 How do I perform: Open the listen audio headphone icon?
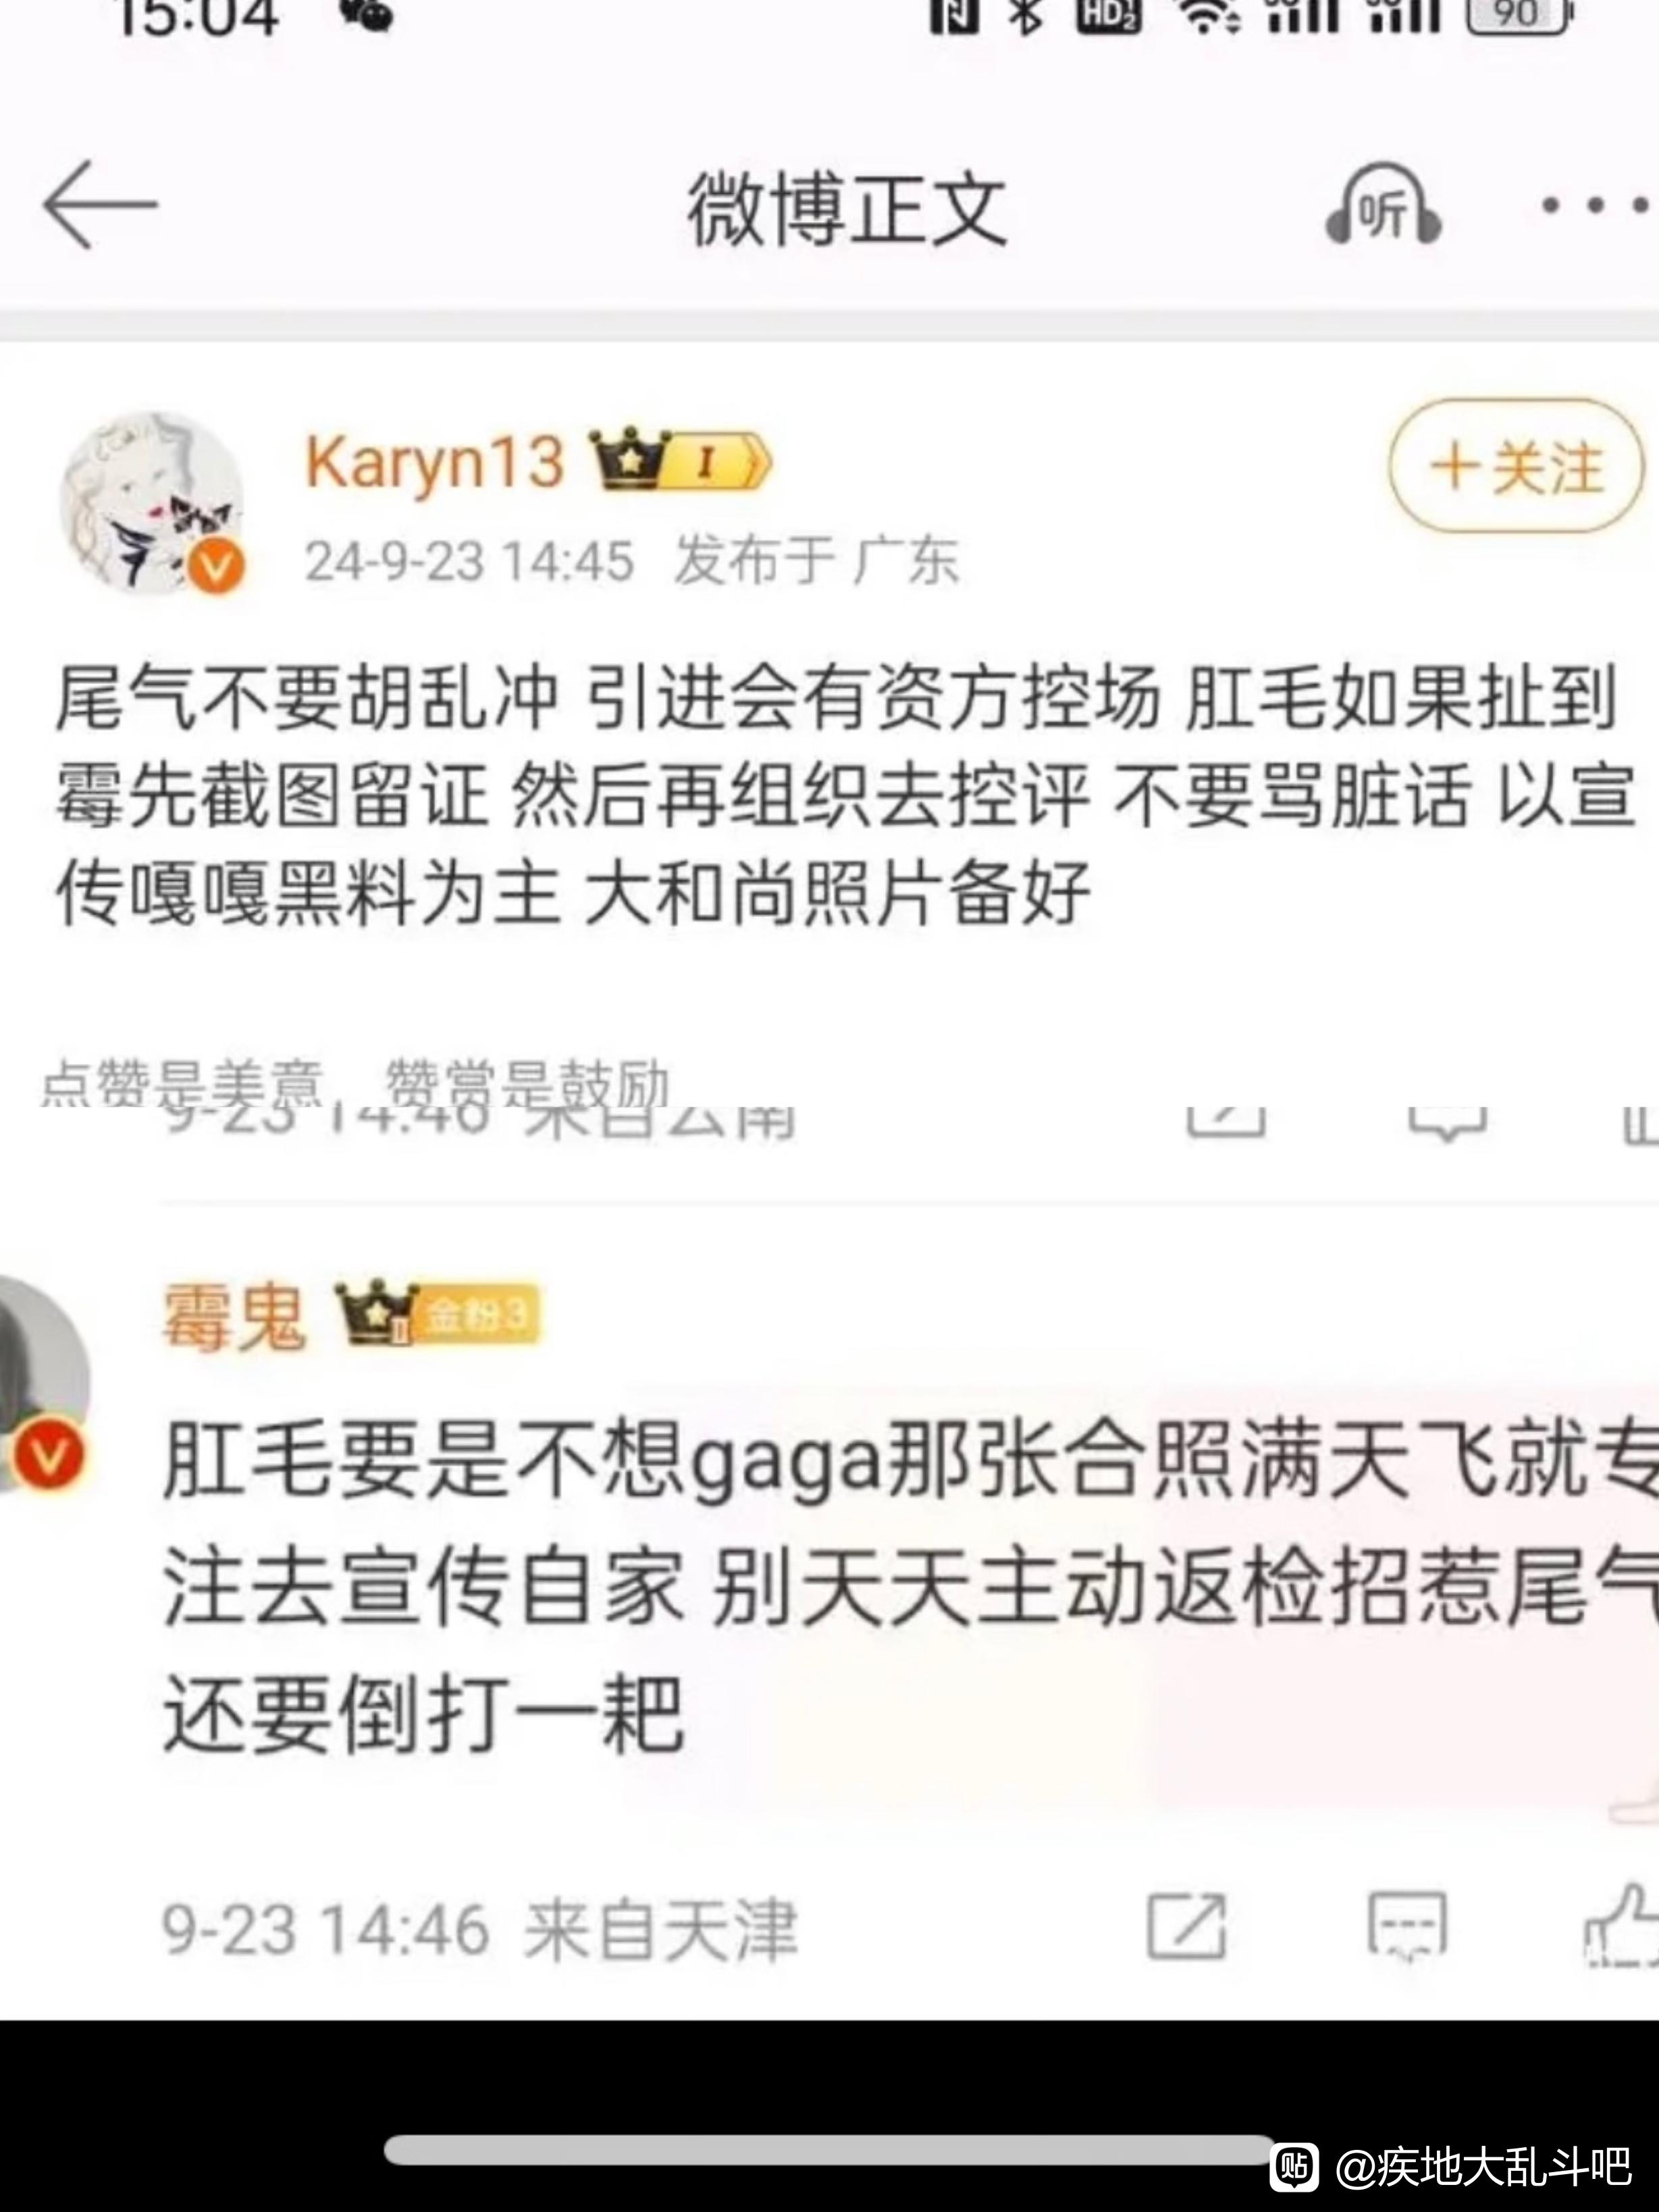[x=1384, y=205]
